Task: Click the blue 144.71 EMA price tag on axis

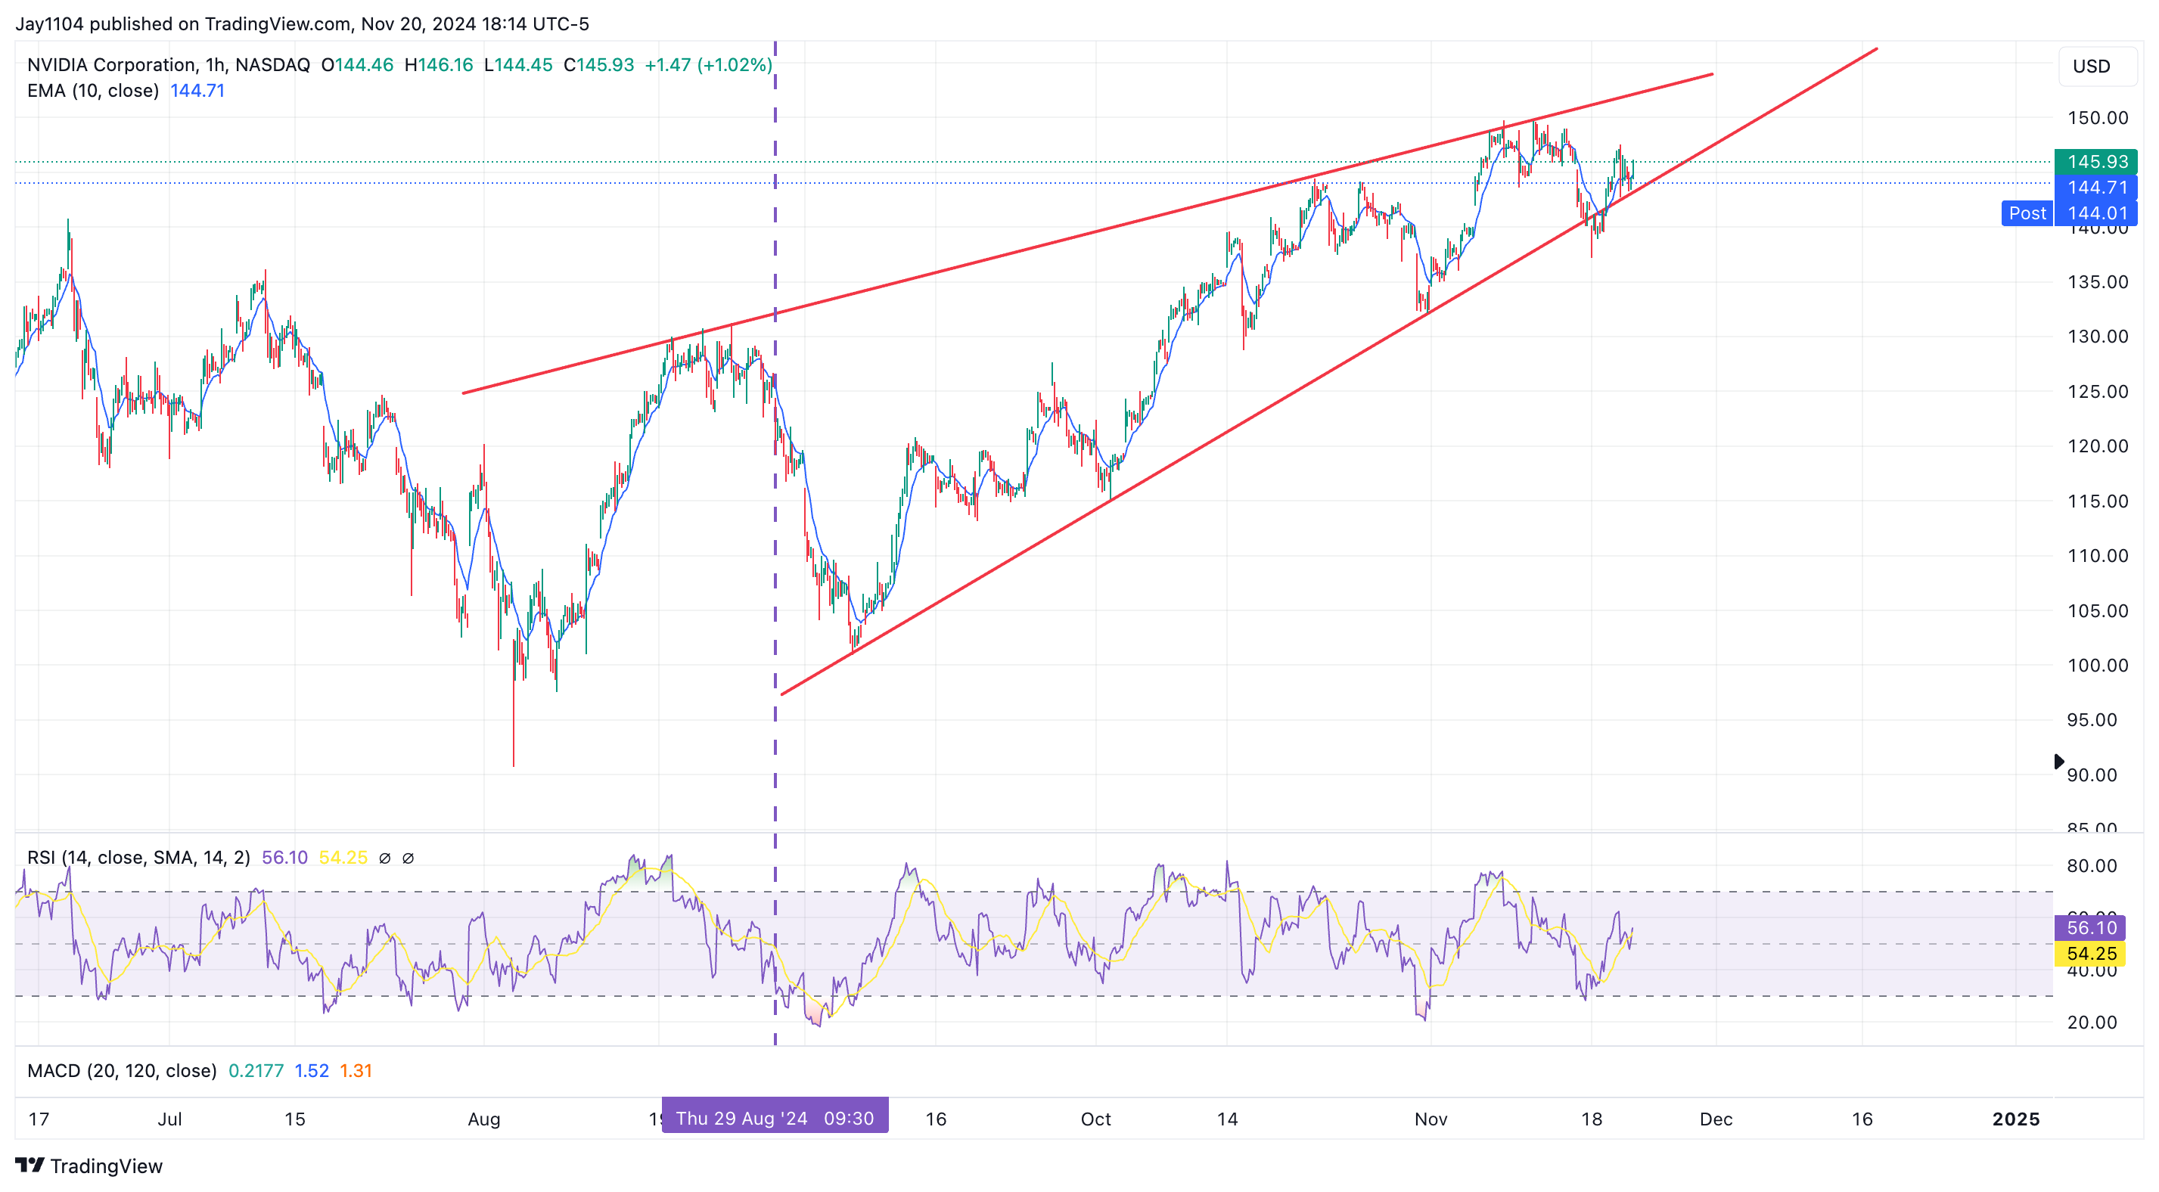Action: [2096, 188]
